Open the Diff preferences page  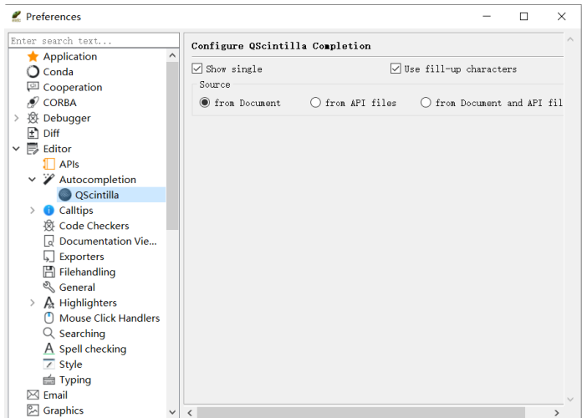[x=51, y=133]
